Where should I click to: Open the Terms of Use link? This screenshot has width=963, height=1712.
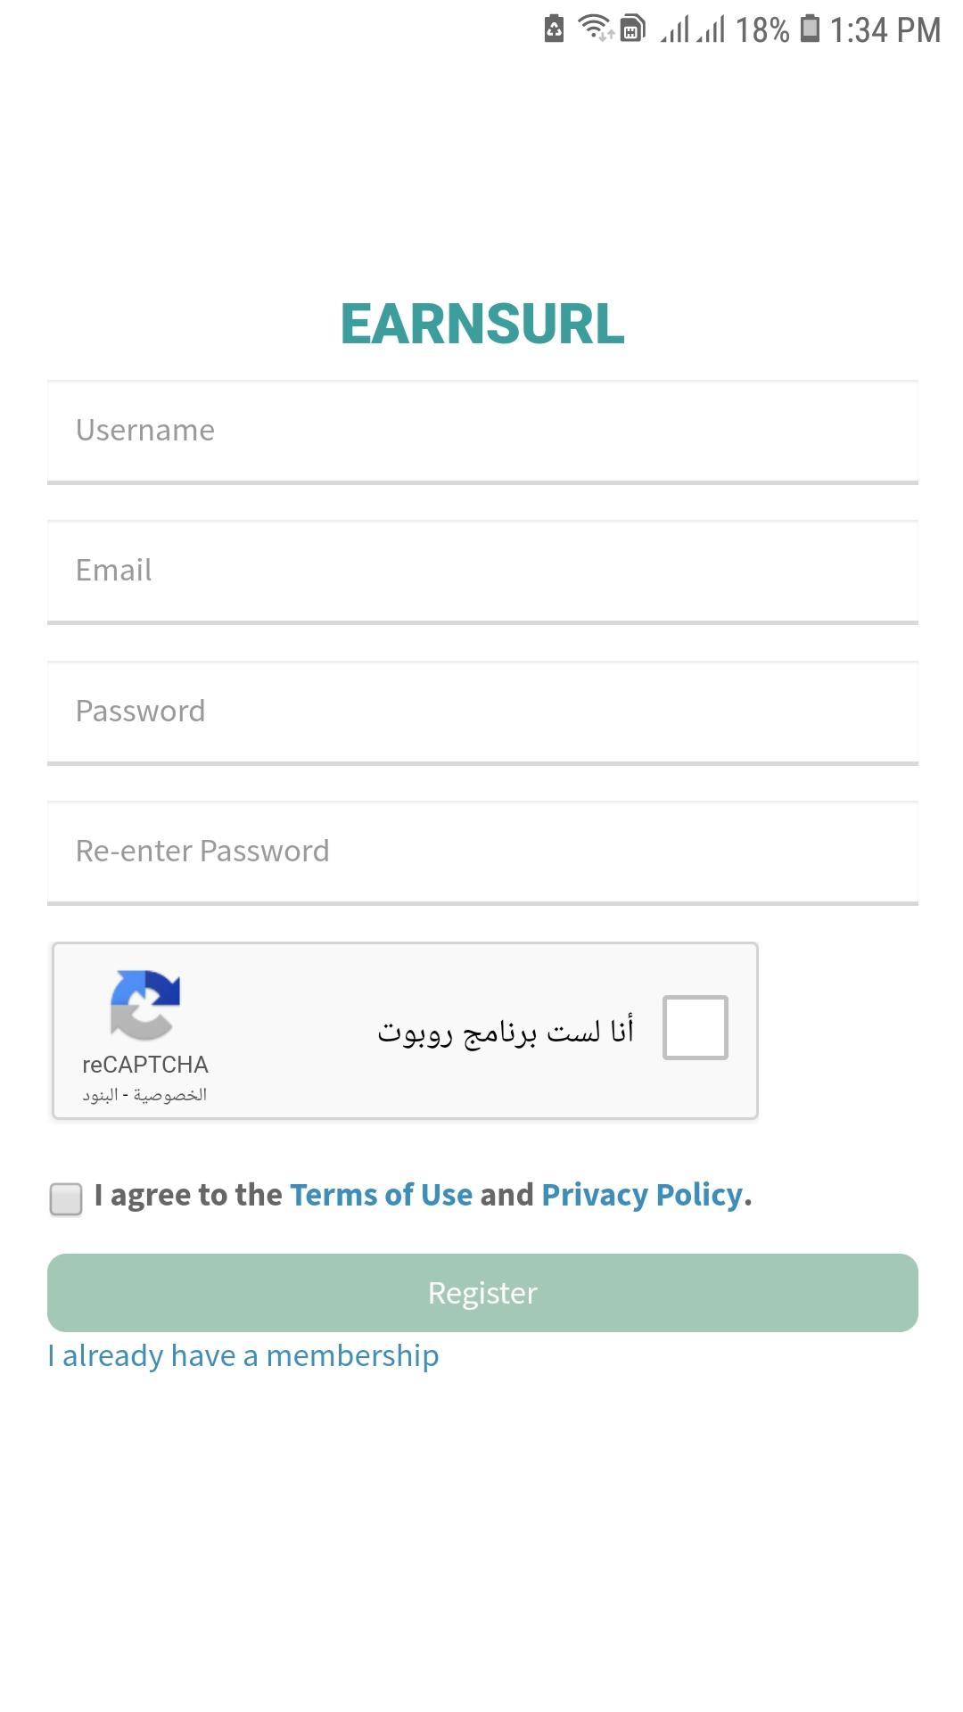pyautogui.click(x=381, y=1195)
